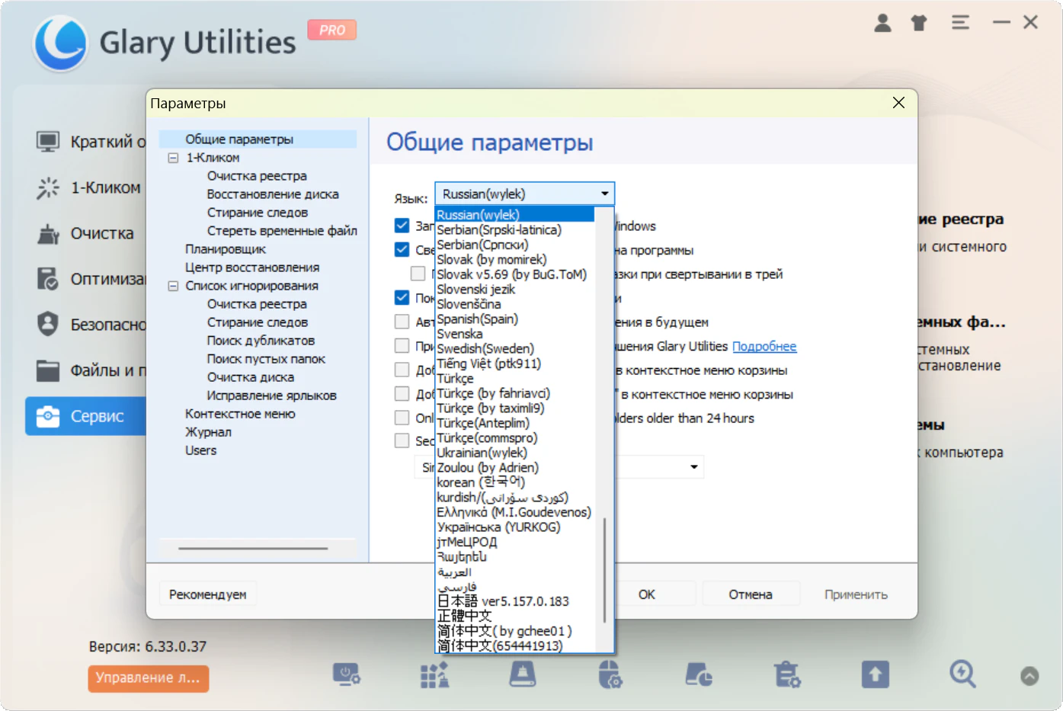The width and height of the screenshot is (1063, 711).
Task: Open the lightning magnifier search icon
Action: pos(962,674)
